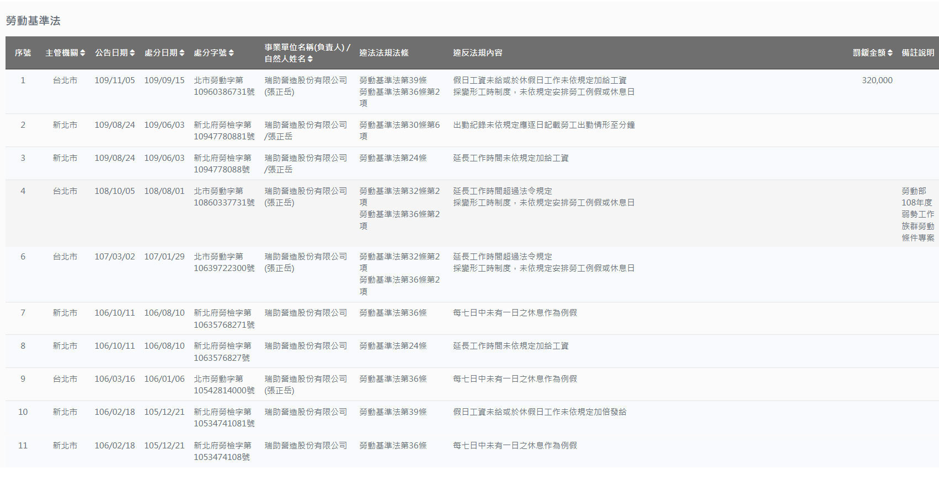Click the sort arrows beside 罰鍰金額

coord(890,53)
